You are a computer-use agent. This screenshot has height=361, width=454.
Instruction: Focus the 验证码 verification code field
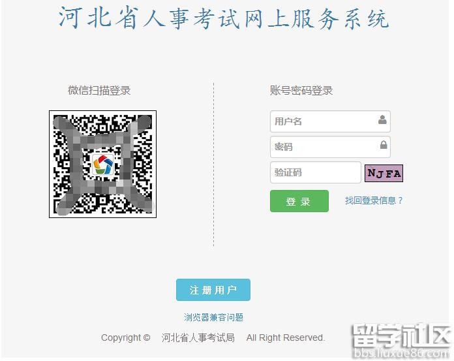click(315, 172)
